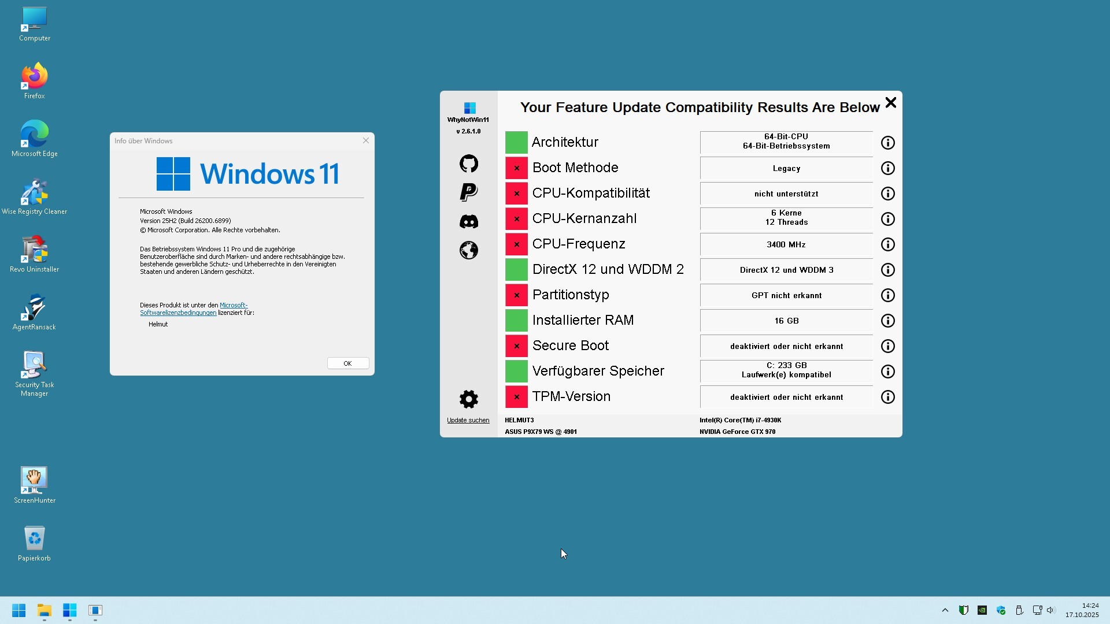Click the red Partitionstyp status box
Viewport: 1110px width, 624px height.
516,295
